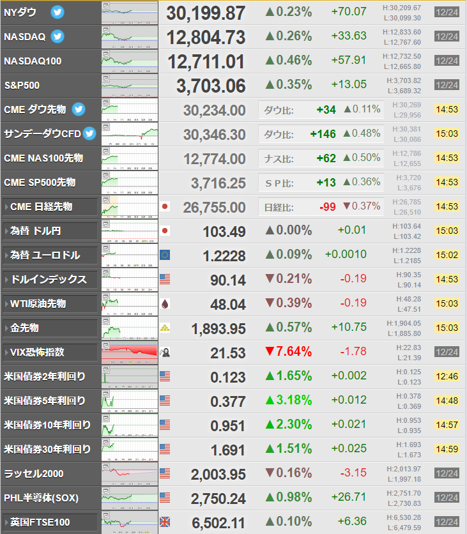Click the US flag in 米国債券10年利回り row

165,425
